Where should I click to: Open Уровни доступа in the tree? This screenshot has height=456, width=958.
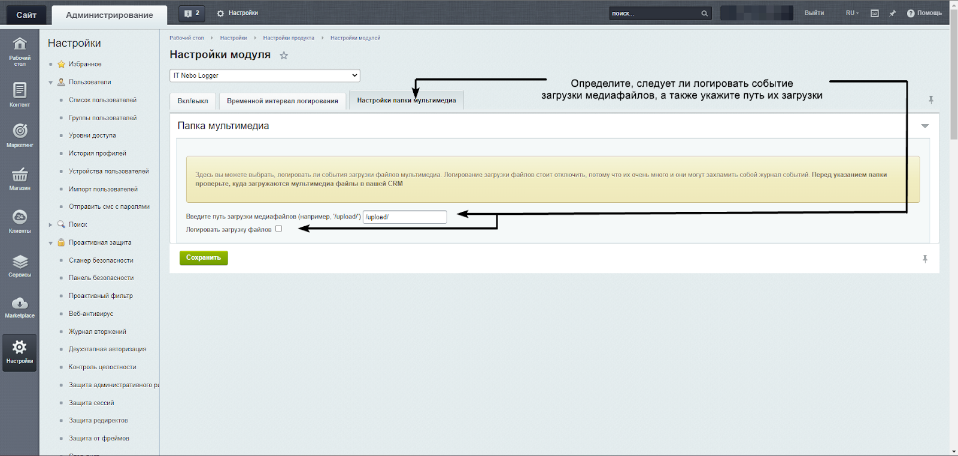coord(92,135)
